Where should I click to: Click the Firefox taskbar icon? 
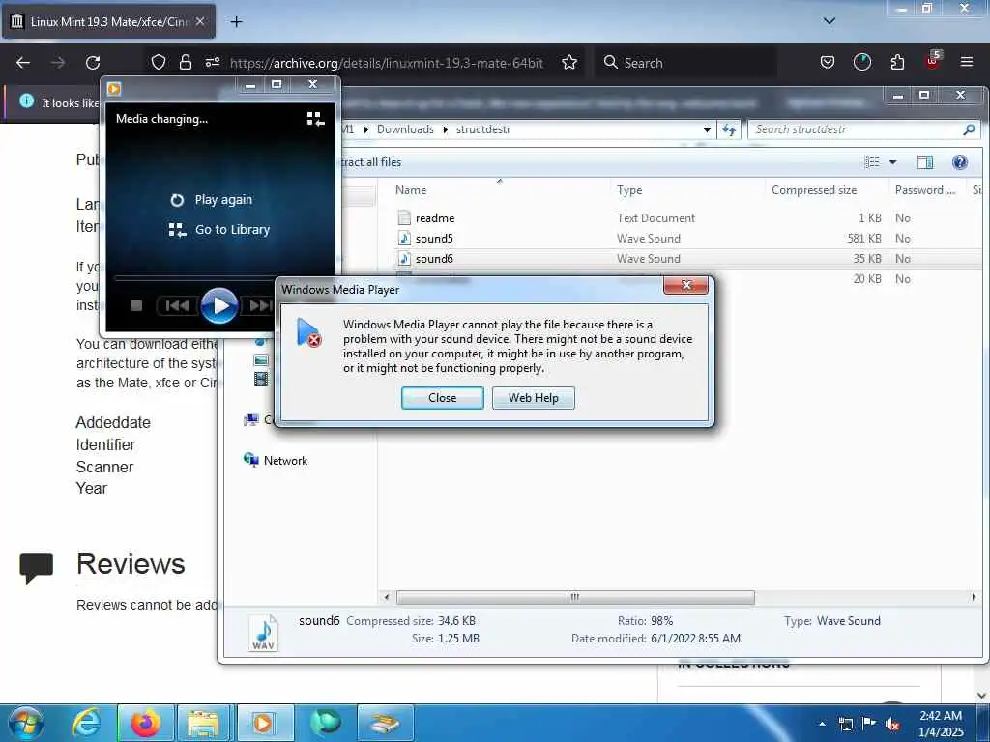145,723
